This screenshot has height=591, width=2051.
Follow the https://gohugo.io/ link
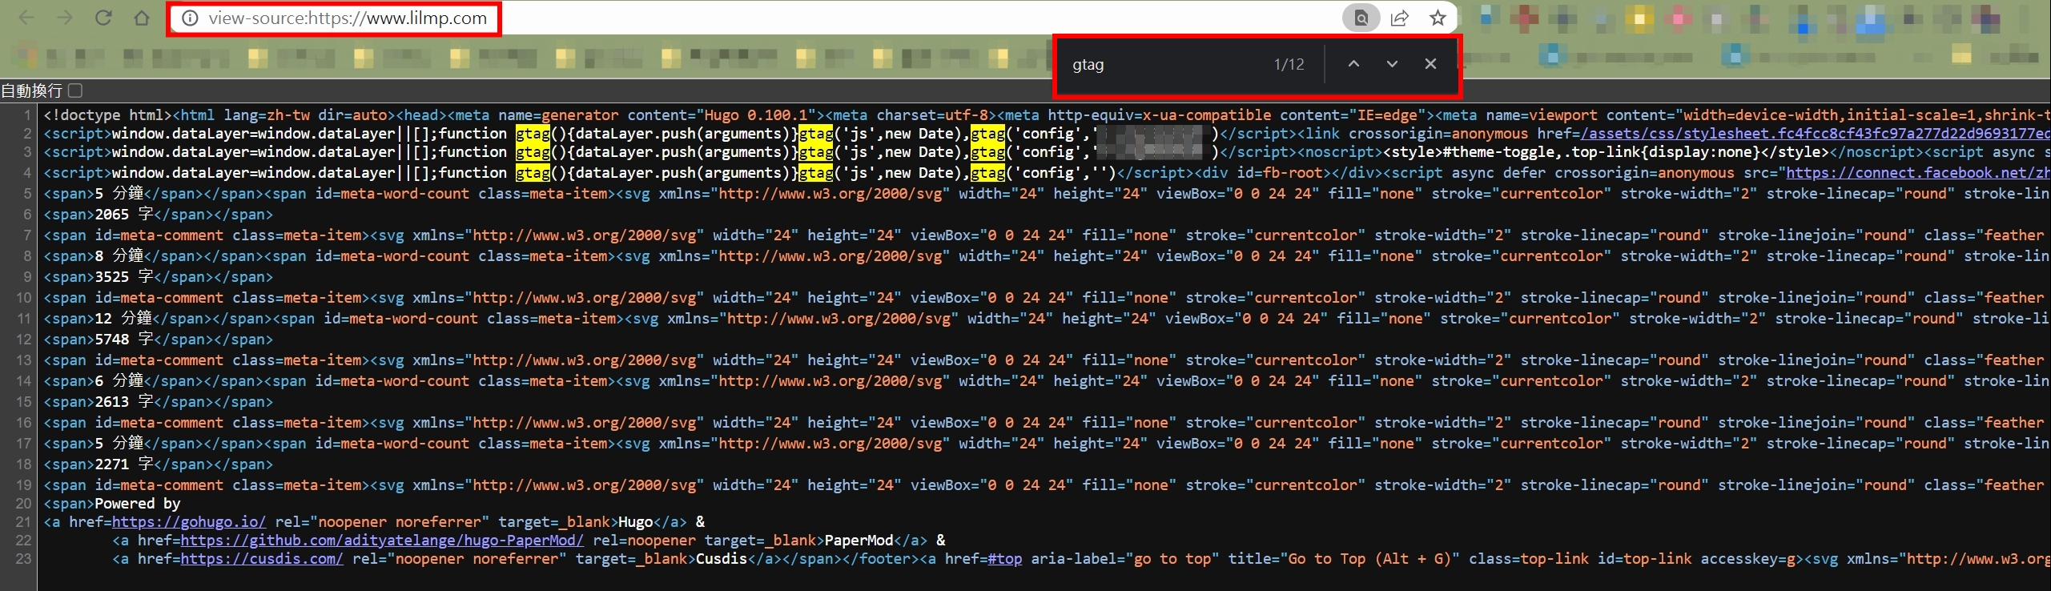[189, 522]
